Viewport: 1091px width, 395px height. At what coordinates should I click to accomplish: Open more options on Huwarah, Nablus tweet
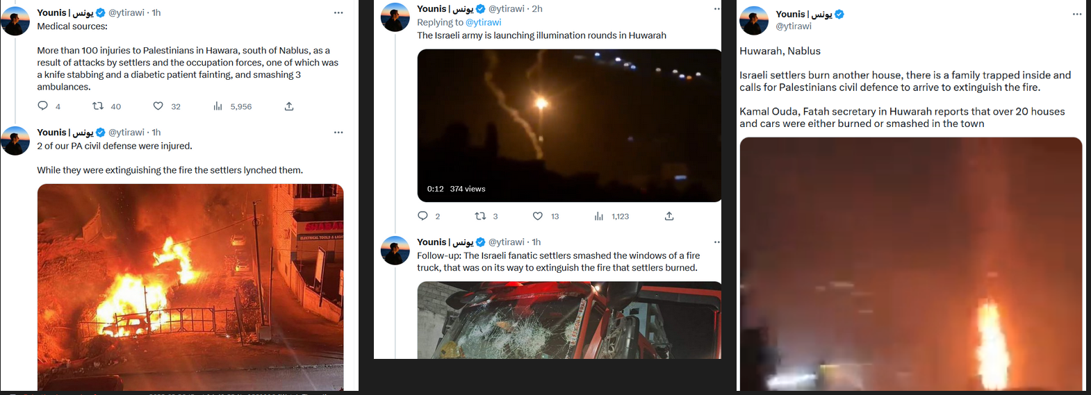tap(1077, 14)
